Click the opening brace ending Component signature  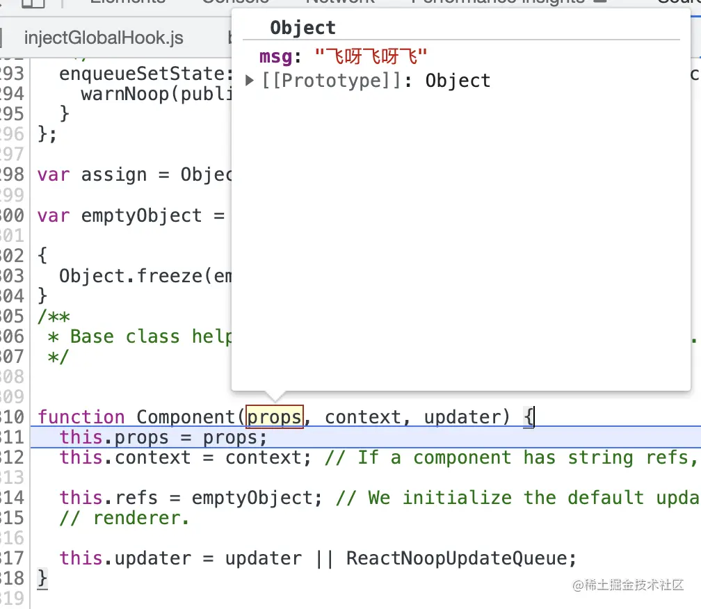[529, 417]
